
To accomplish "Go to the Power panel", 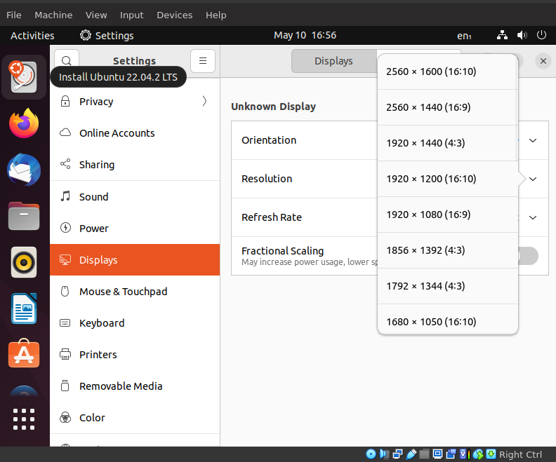I will pyautogui.click(x=135, y=229).
